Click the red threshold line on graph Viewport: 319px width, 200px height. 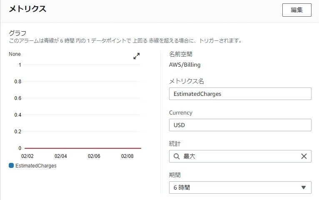pos(83,148)
